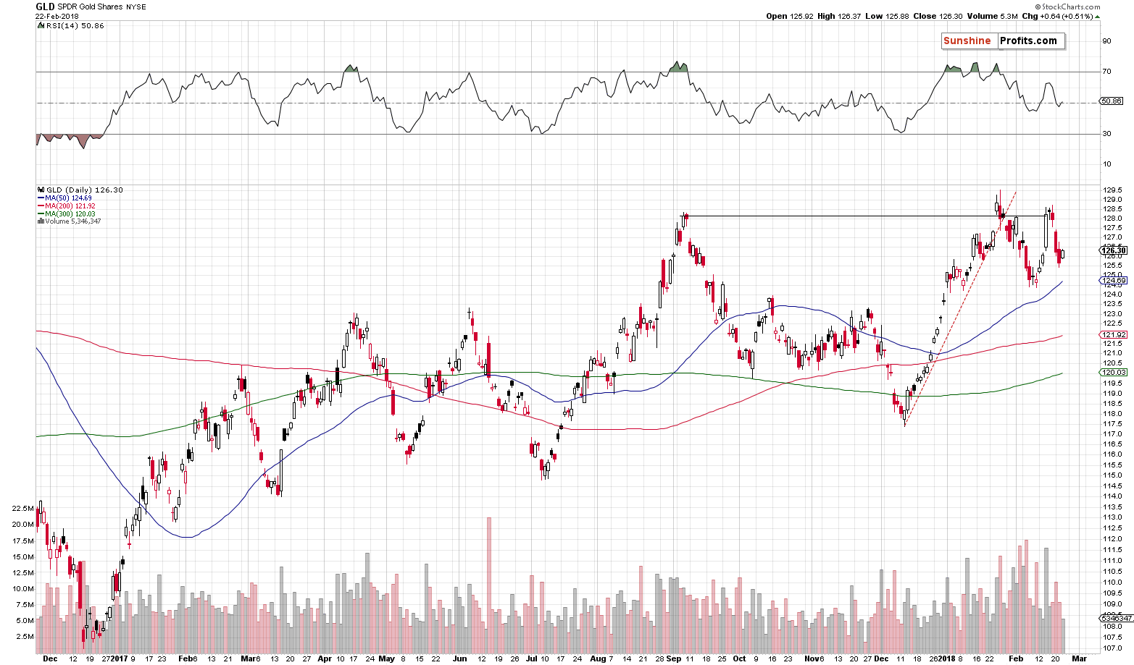Click the Nov6 label on date axis
Viewport: 1134px width, 665px height.
(814, 659)
